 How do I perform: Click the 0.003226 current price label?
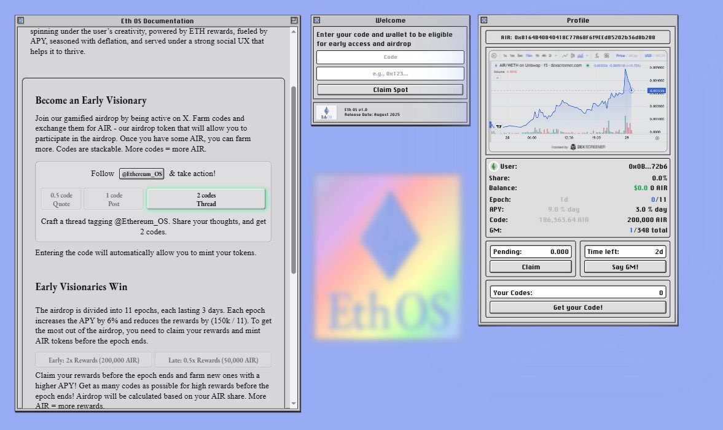pos(657,91)
